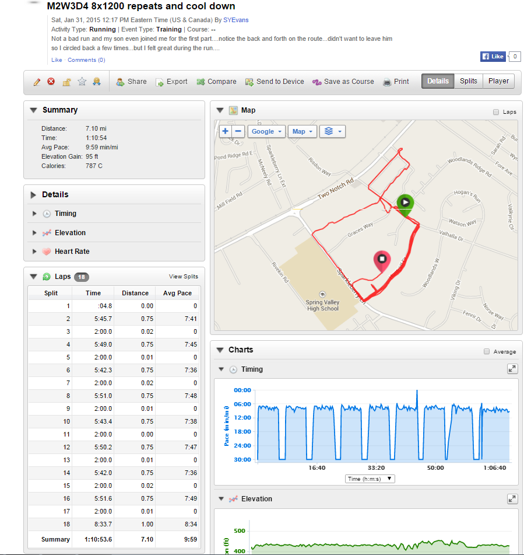Click the award ribbon icon
The width and height of the screenshot is (524, 555).
tap(97, 82)
